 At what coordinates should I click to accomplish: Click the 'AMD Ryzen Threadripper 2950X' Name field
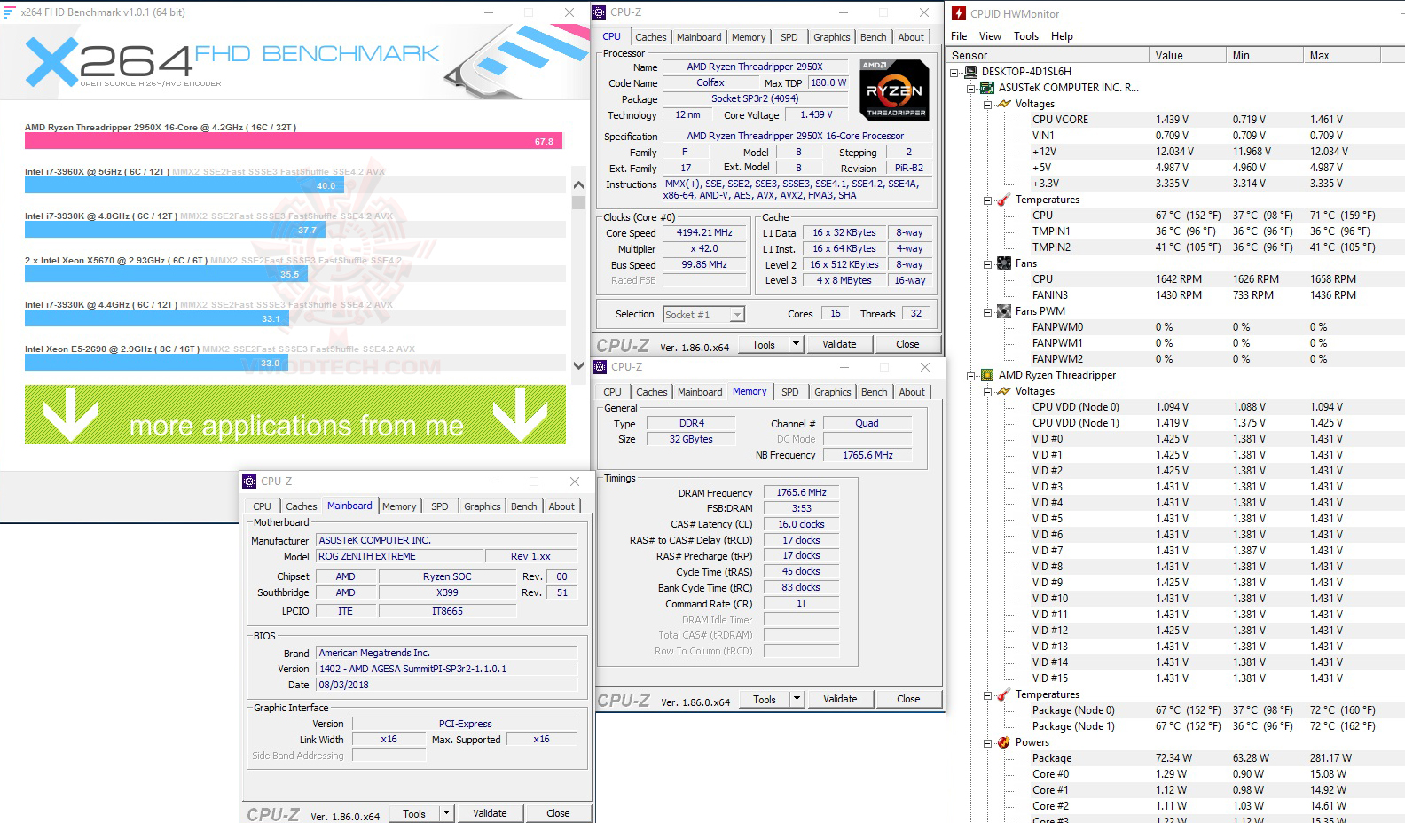tap(754, 67)
